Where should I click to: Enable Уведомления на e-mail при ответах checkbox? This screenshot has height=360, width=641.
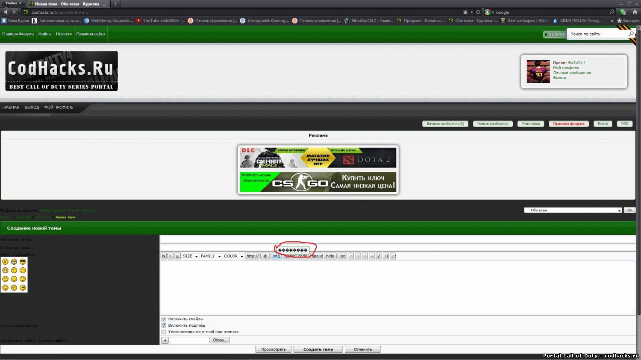[164, 332]
